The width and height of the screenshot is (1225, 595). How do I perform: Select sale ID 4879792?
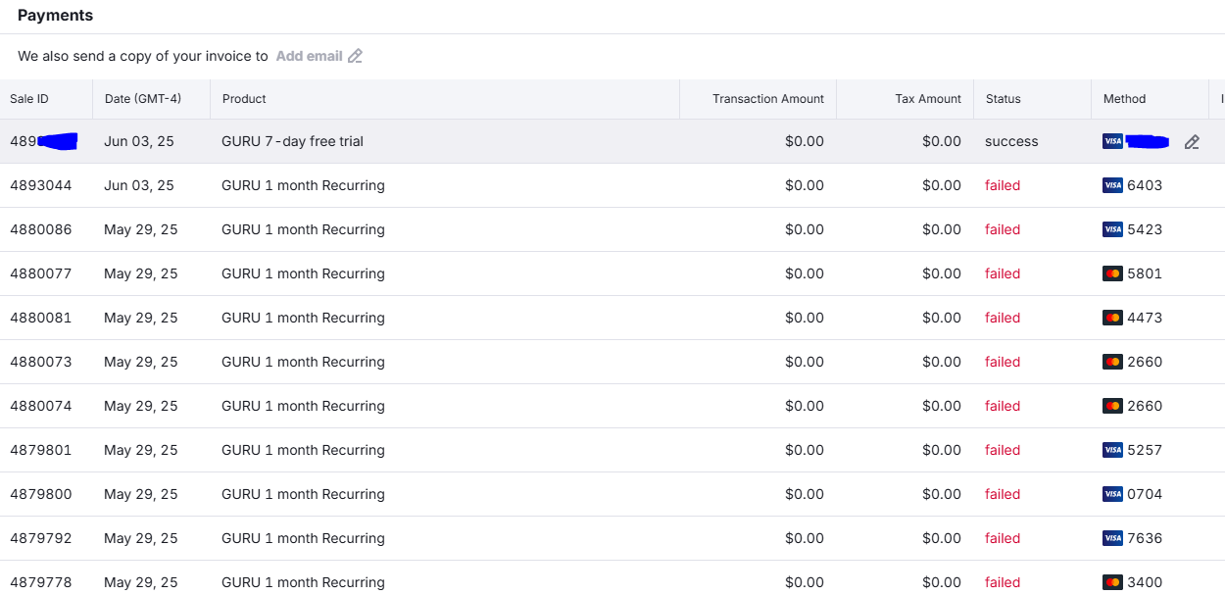coord(41,538)
